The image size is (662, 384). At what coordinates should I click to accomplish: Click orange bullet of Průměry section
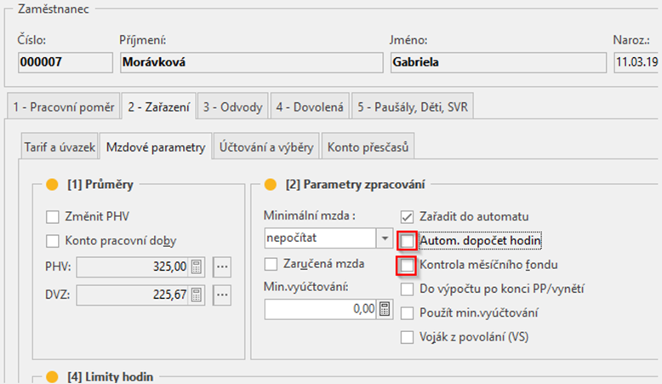click(51, 184)
